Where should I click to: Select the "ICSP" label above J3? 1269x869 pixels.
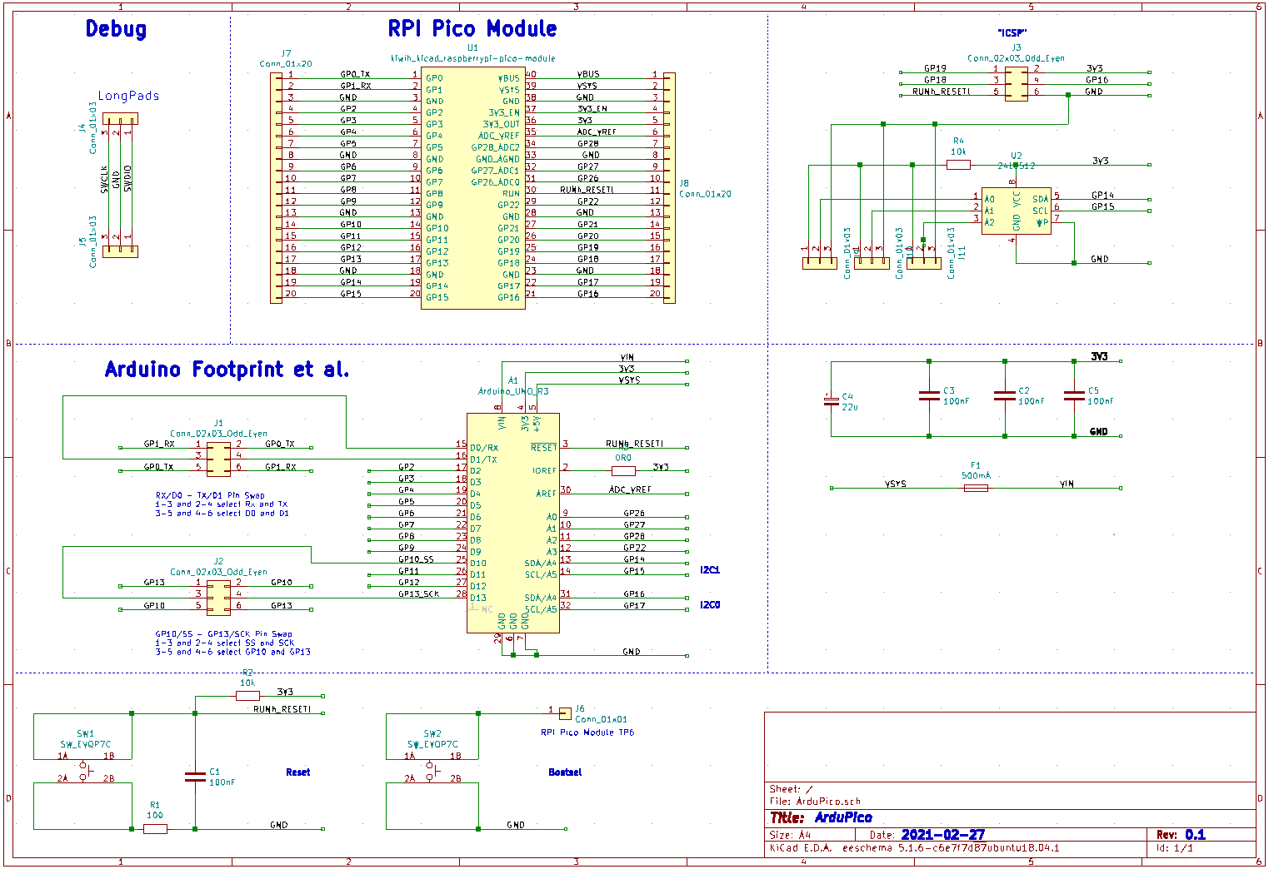(1012, 33)
